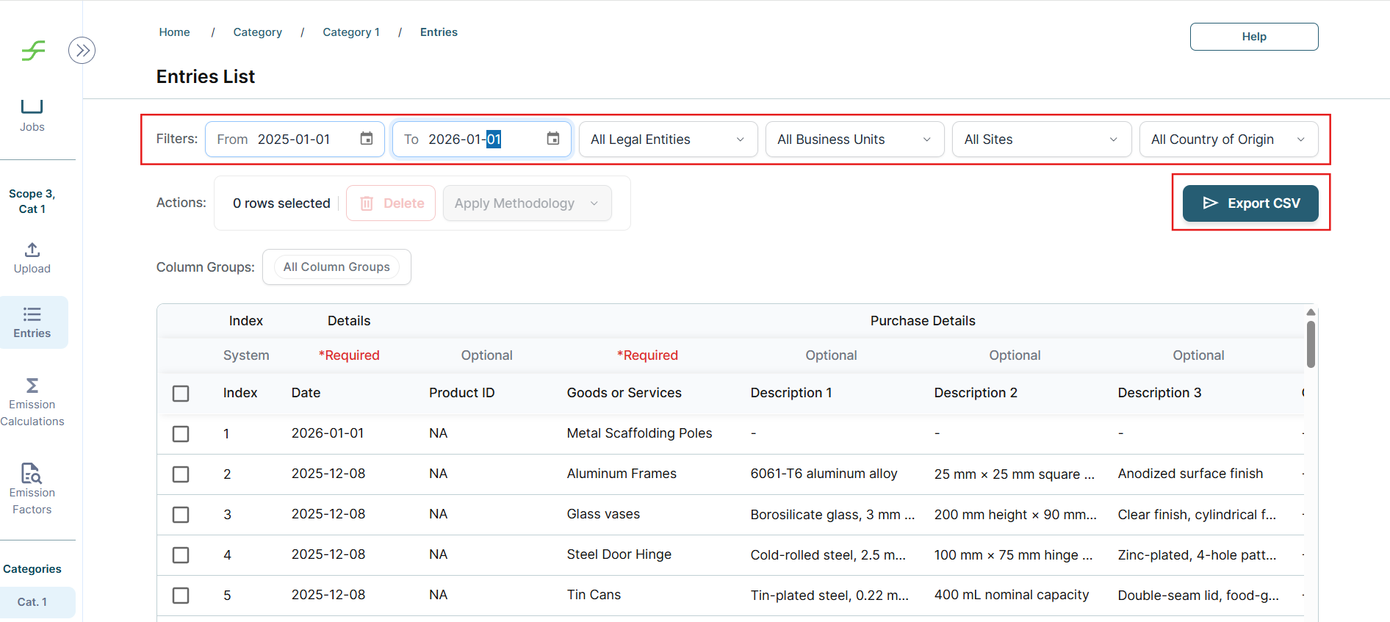Click the Category 1 breadcrumb link
Screen dimensions: 1390x622
tap(351, 32)
